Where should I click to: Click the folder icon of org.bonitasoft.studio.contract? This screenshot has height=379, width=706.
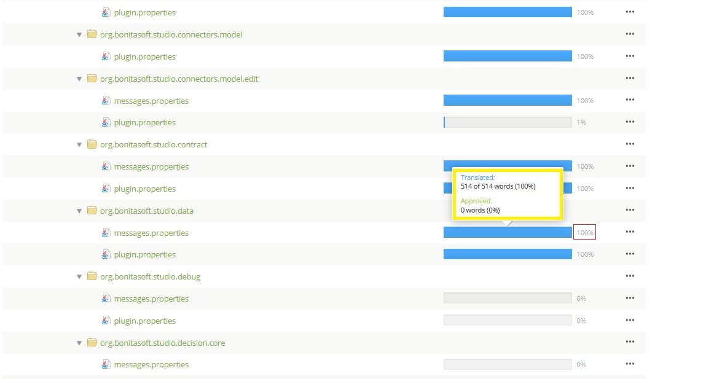pyautogui.click(x=92, y=144)
